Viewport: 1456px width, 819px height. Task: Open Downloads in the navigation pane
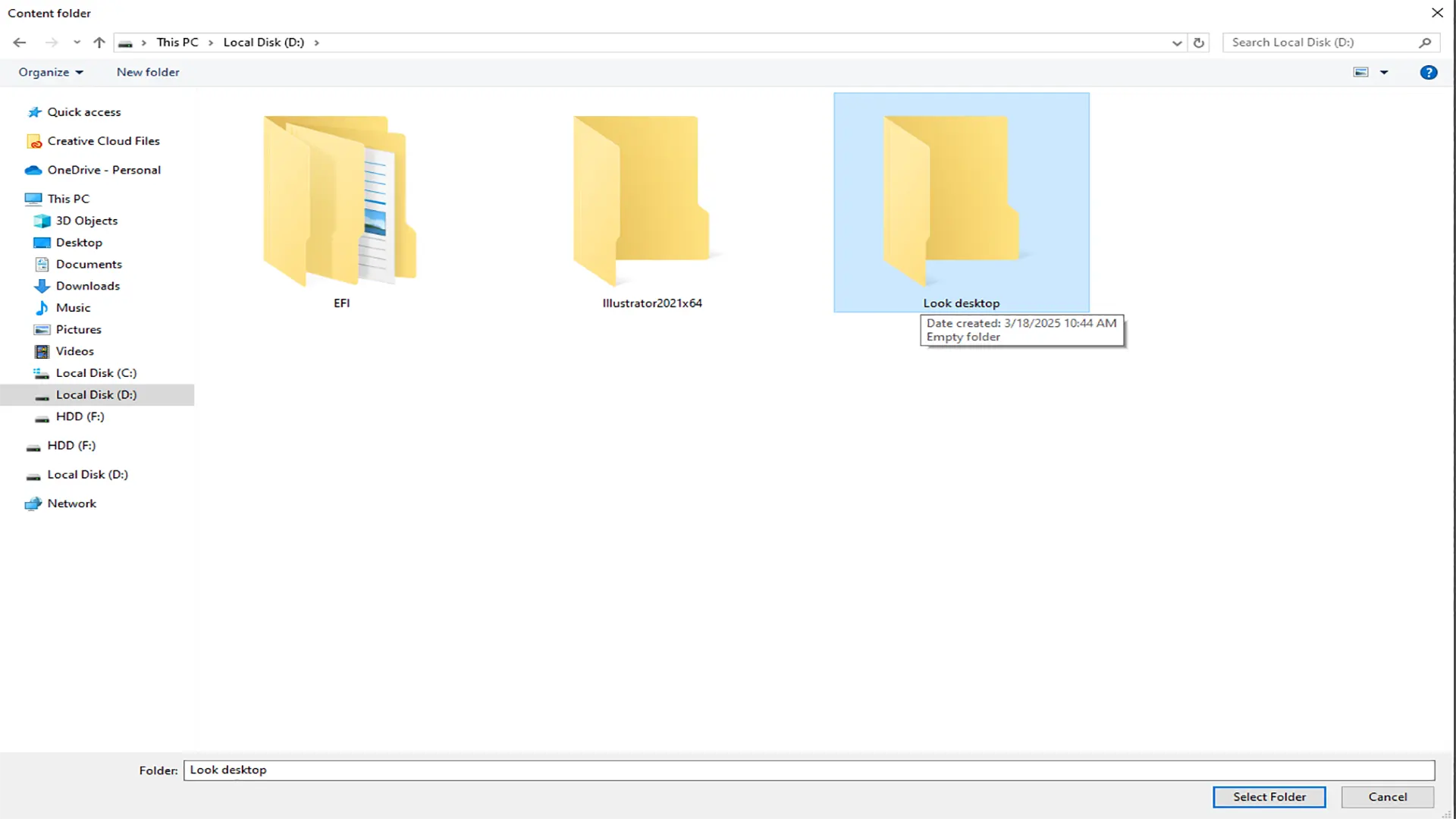(88, 286)
